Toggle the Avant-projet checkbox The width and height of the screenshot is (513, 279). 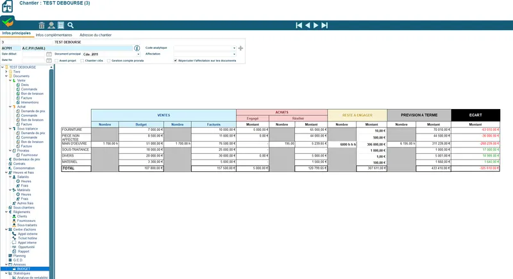click(56, 60)
